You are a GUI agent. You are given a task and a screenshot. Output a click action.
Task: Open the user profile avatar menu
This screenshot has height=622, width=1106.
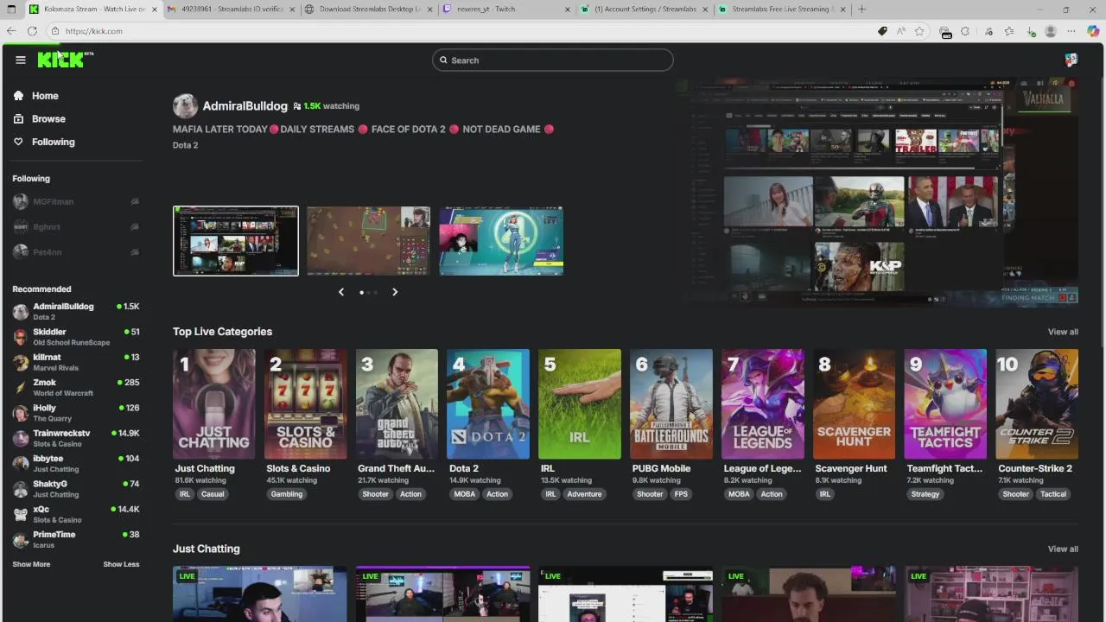click(x=1071, y=60)
